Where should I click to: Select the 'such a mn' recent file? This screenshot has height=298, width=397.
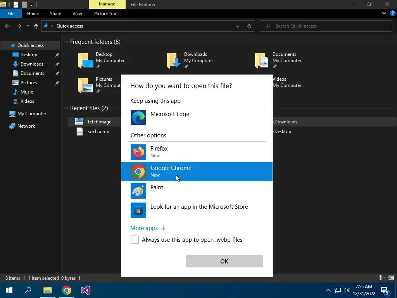coord(98,132)
